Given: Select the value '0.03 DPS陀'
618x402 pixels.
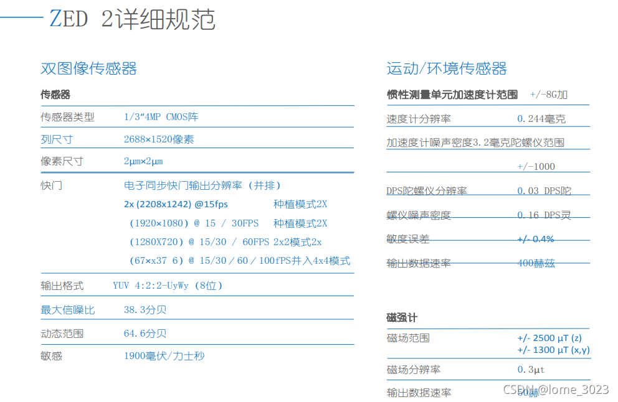Looking at the screenshot, I should (x=544, y=191).
